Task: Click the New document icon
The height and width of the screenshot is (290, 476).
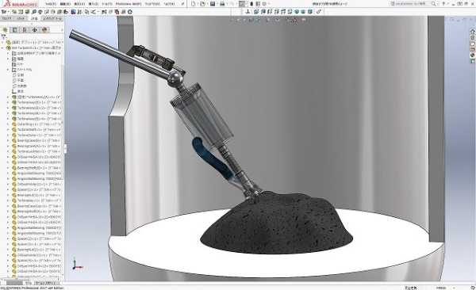Action: [194, 4]
